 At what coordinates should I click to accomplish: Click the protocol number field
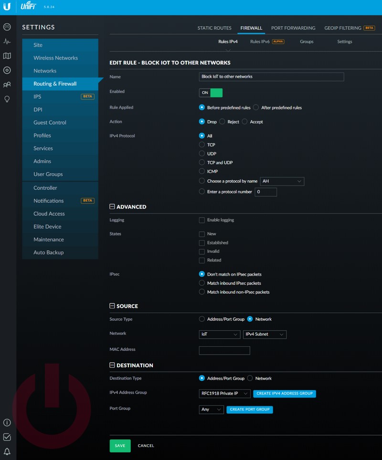pyautogui.click(x=265, y=192)
